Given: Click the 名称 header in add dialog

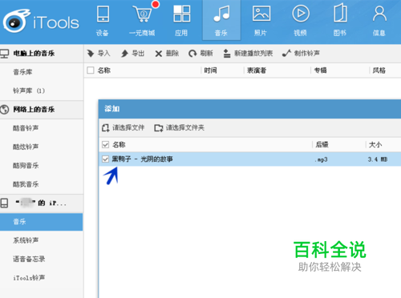Looking at the screenshot, I should (x=119, y=145).
